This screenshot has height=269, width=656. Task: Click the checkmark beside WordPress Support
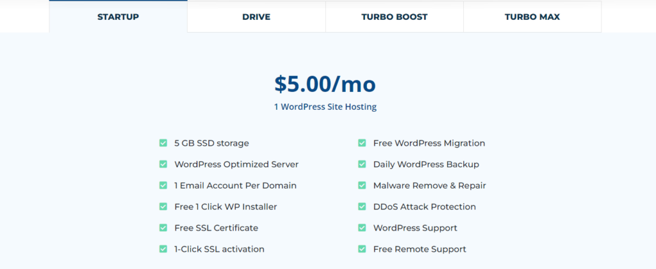(362, 228)
